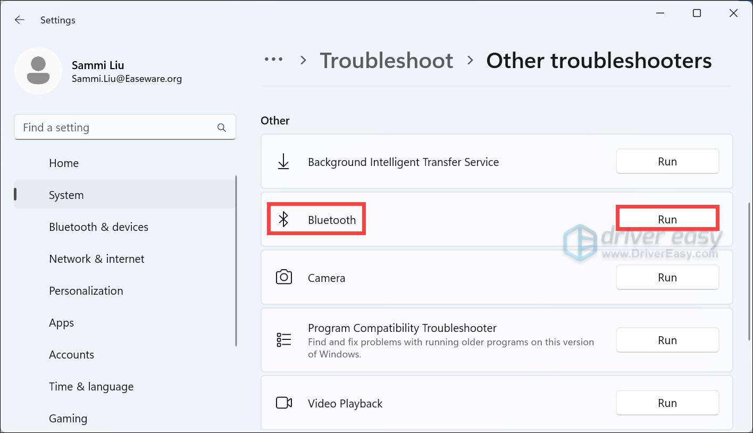Run the Program Compatibility Troubleshooter

click(667, 340)
